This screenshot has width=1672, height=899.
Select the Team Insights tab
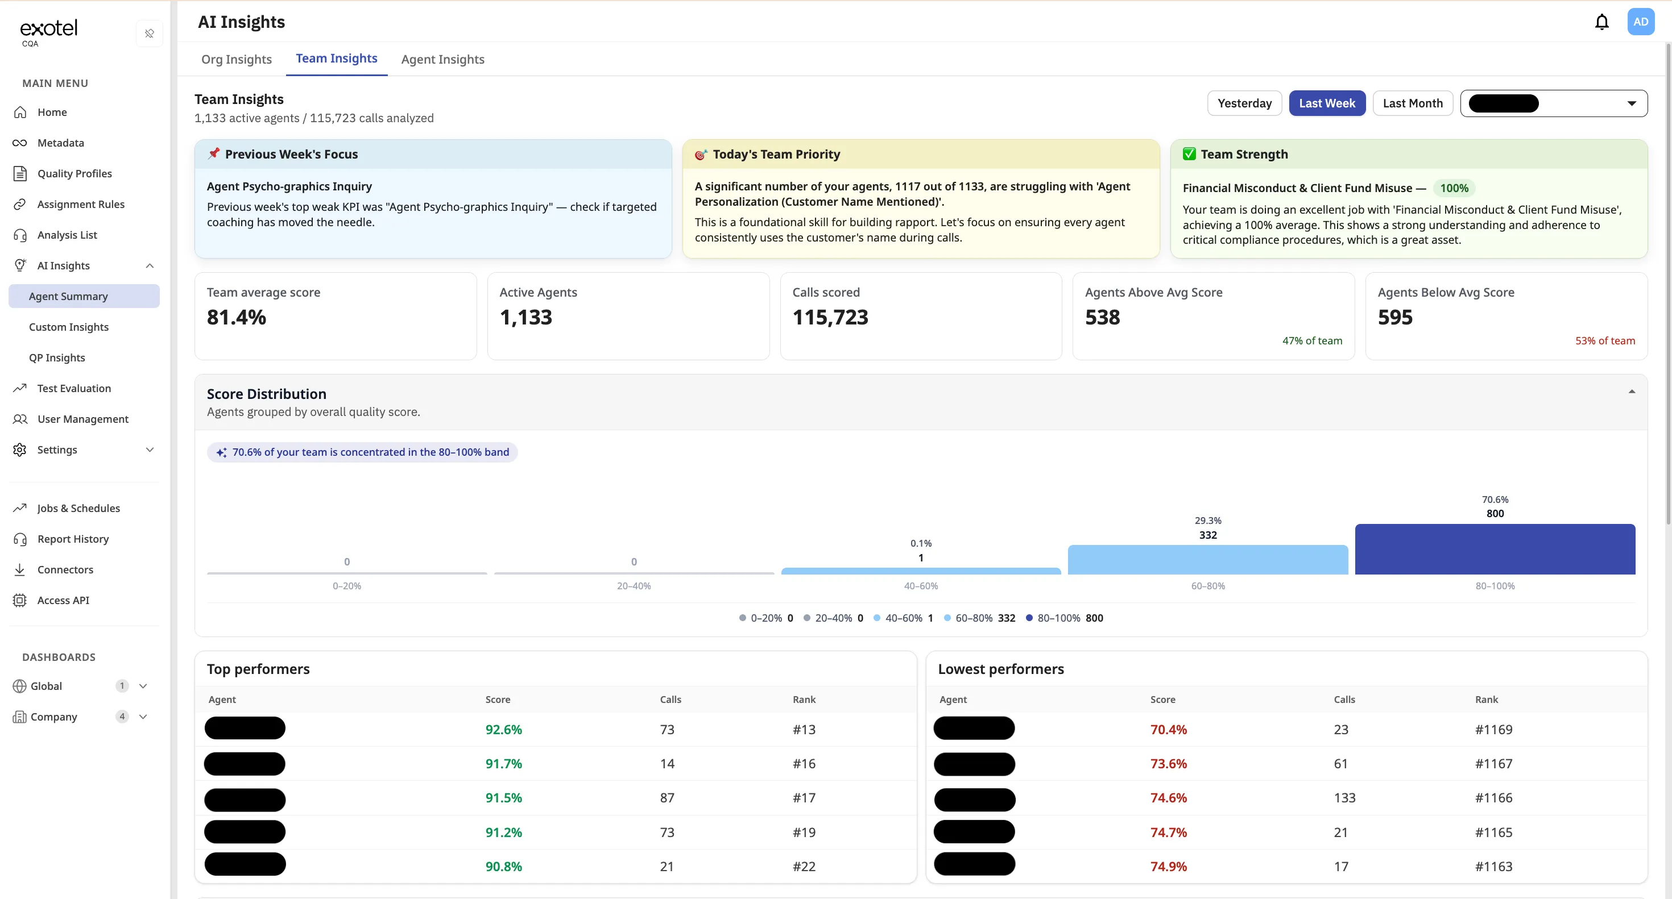click(x=336, y=59)
